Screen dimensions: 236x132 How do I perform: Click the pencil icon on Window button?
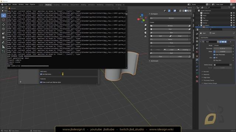point(190,26)
